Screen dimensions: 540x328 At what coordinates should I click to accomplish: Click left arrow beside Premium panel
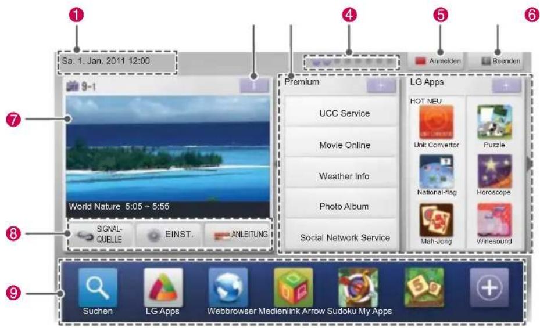coord(276,164)
